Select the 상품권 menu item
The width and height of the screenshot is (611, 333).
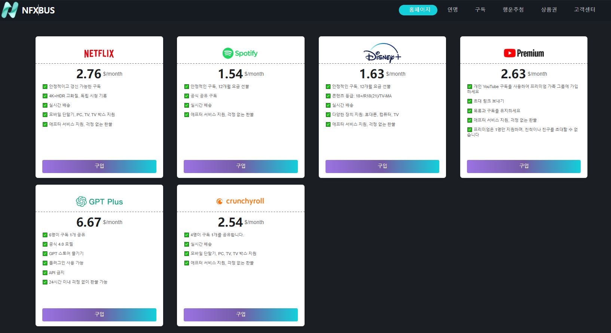pyautogui.click(x=549, y=10)
